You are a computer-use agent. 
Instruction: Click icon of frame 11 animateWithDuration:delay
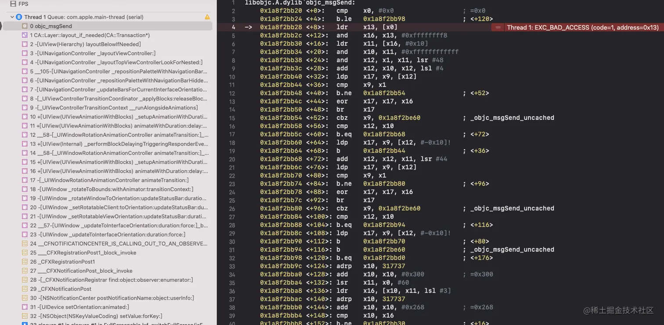[x=25, y=126]
